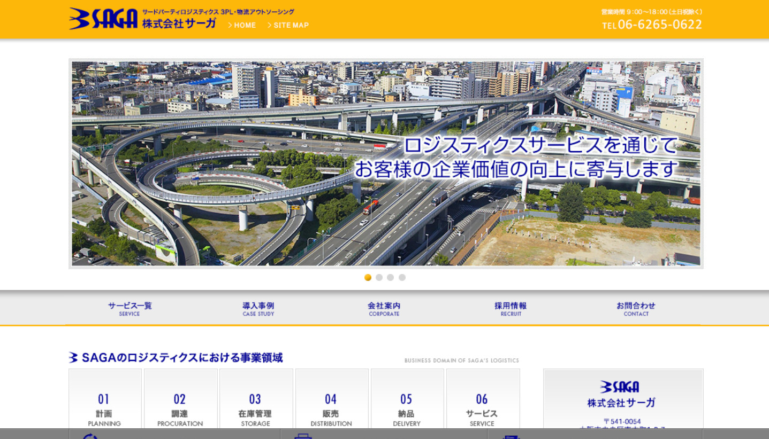Screen dimensions: 769x439
Task: Click 株式会社サーガ in the company info card
Action: (621, 403)
